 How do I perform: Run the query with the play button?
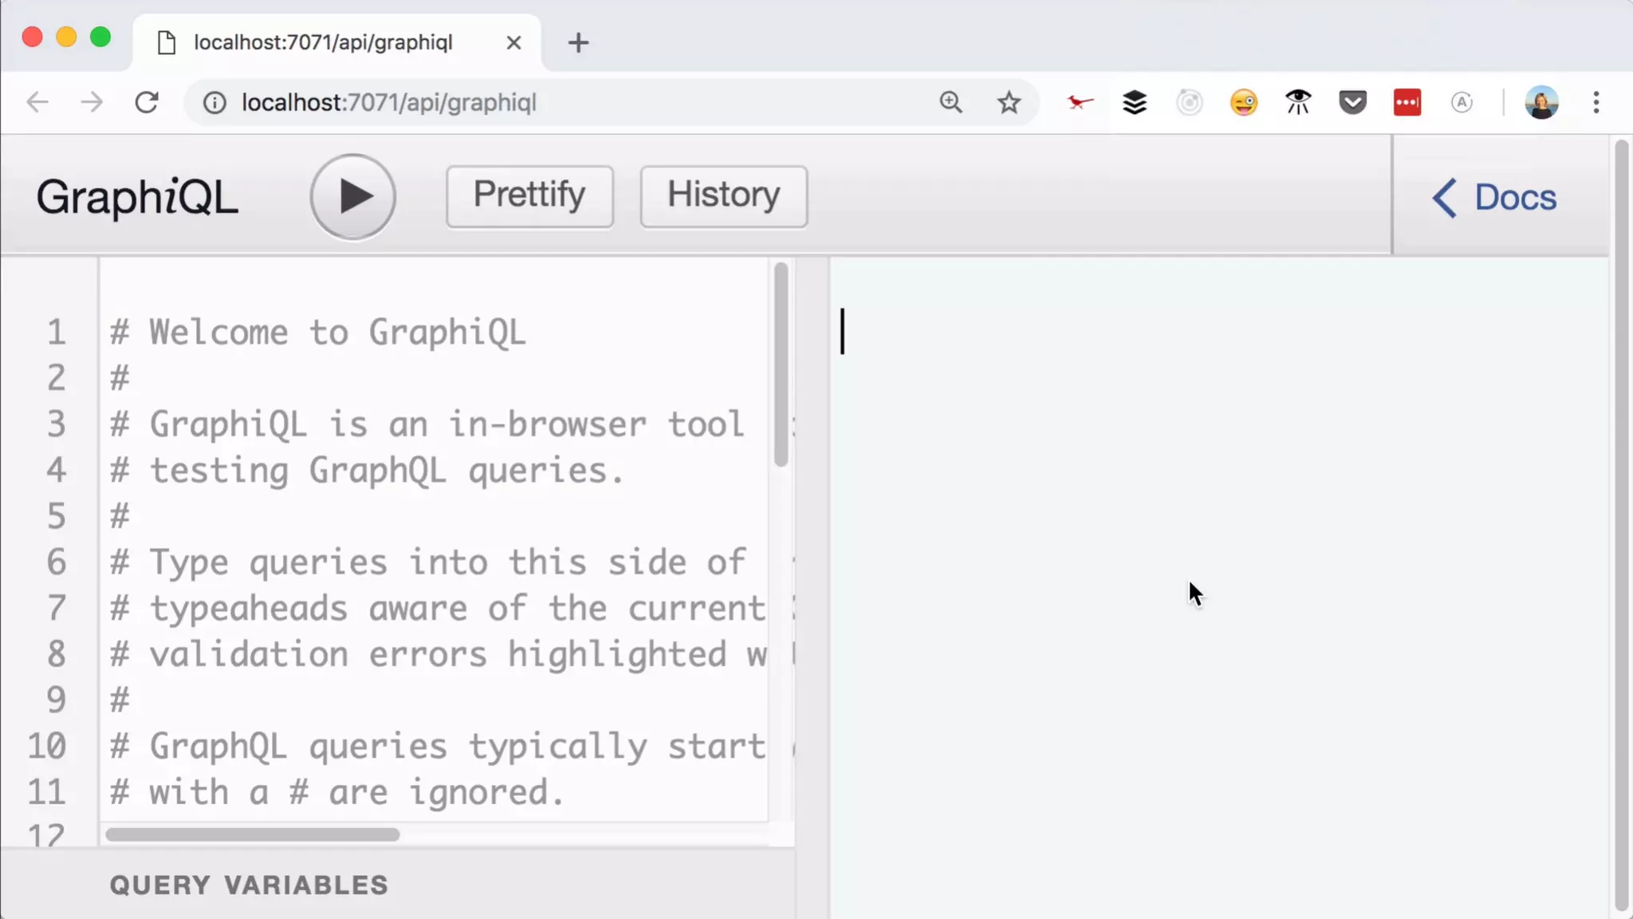coord(352,196)
